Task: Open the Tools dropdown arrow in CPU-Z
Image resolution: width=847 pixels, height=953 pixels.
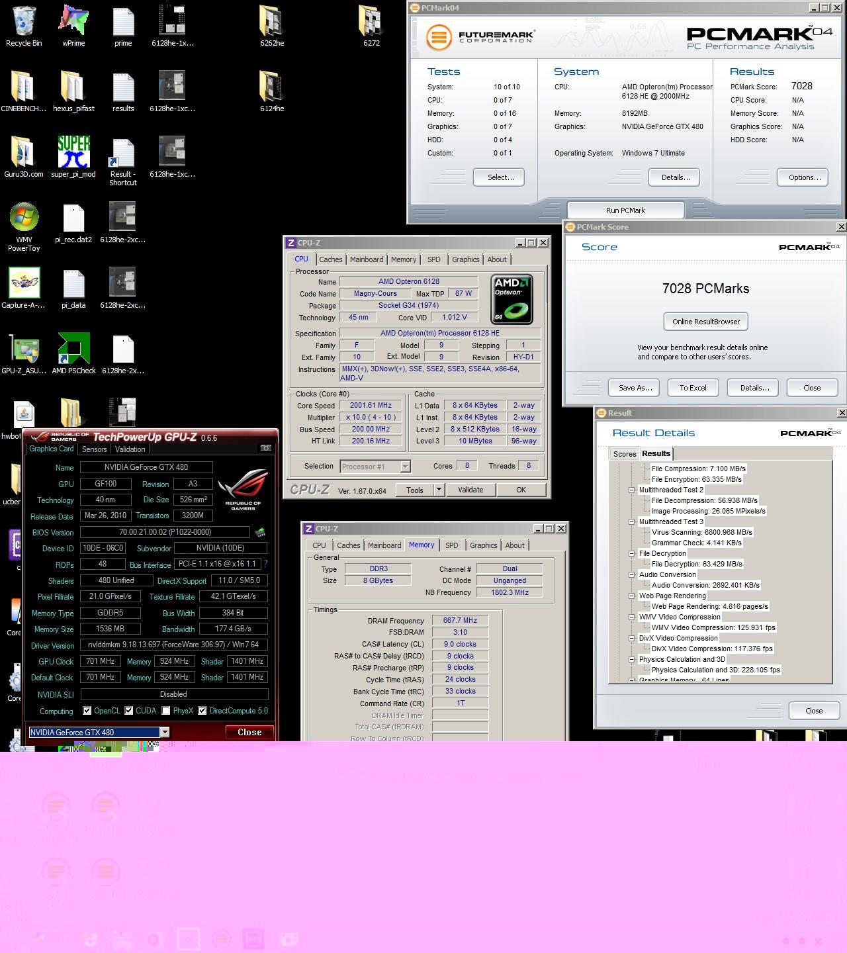Action: [x=438, y=490]
